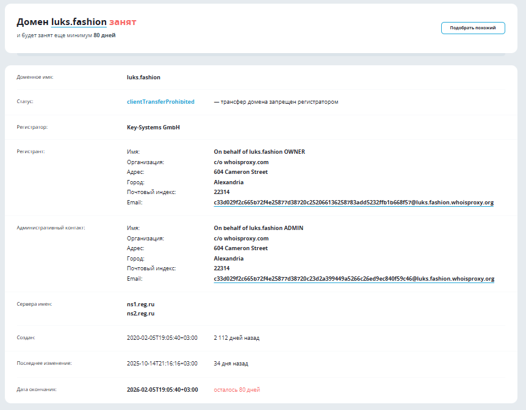526x410 pixels.
Task: Click the 'On behalf of luks.fashion ADMIN' name
Action: click(258, 228)
